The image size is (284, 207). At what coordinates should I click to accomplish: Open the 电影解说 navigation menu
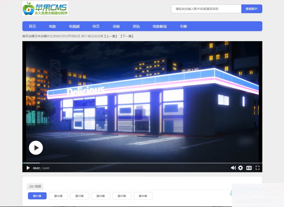tap(159, 26)
